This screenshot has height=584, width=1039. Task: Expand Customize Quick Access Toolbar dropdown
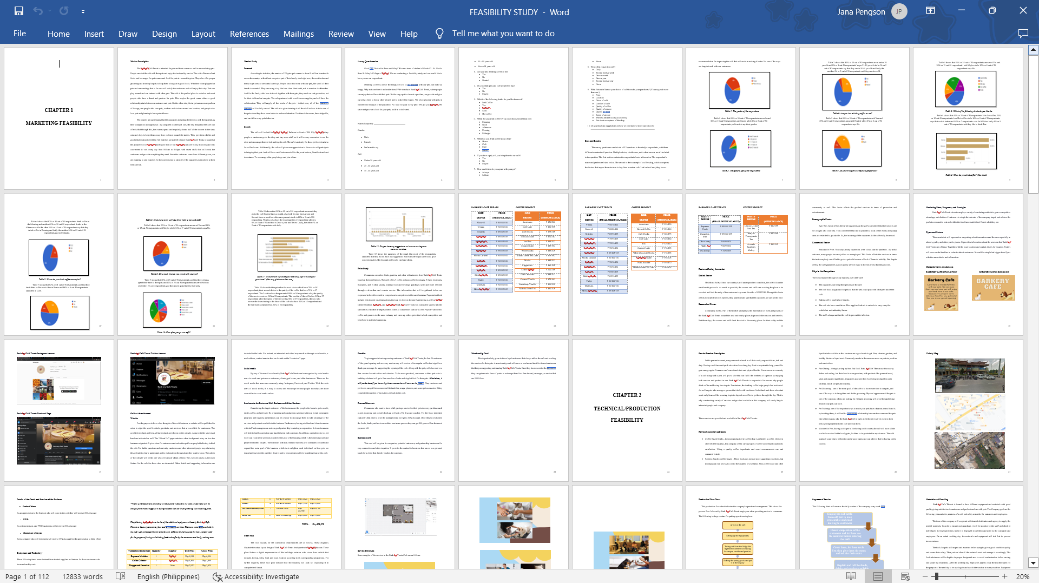[83, 11]
